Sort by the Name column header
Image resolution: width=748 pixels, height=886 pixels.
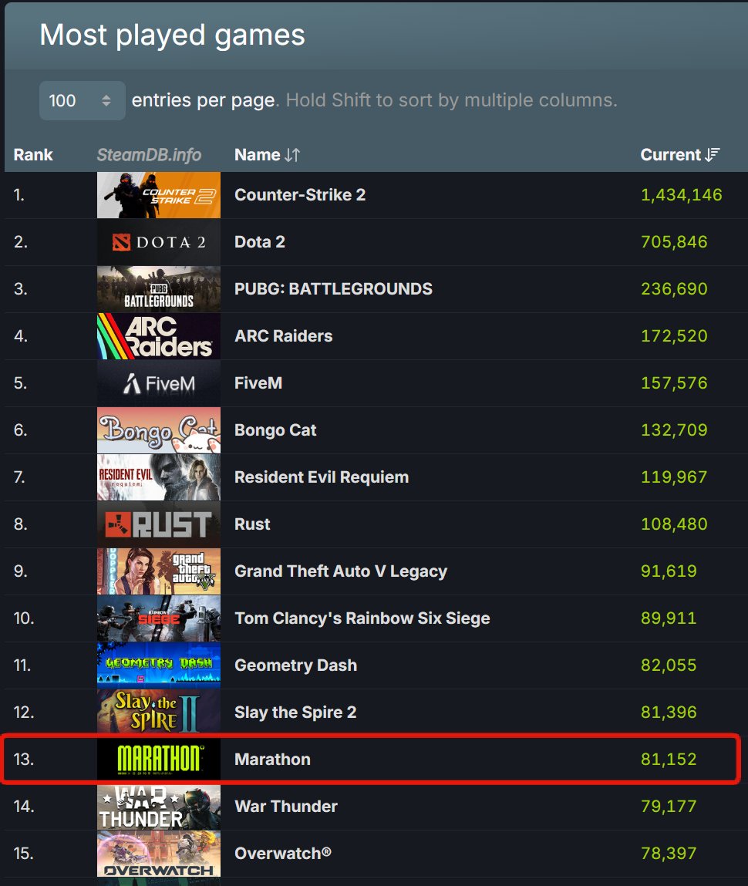pyautogui.click(x=267, y=155)
